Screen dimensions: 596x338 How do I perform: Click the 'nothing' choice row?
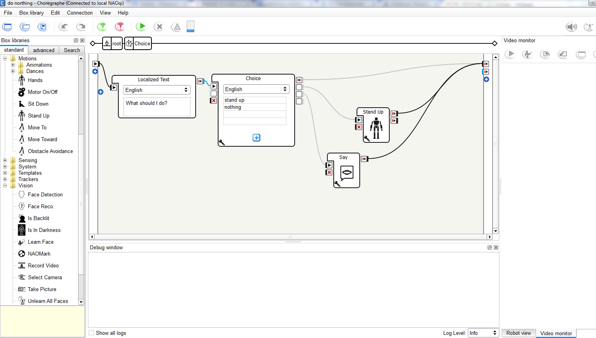tap(255, 107)
